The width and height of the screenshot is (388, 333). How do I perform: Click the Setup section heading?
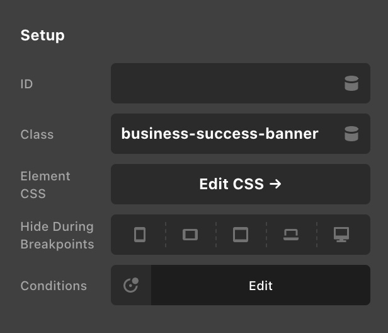[x=42, y=35]
